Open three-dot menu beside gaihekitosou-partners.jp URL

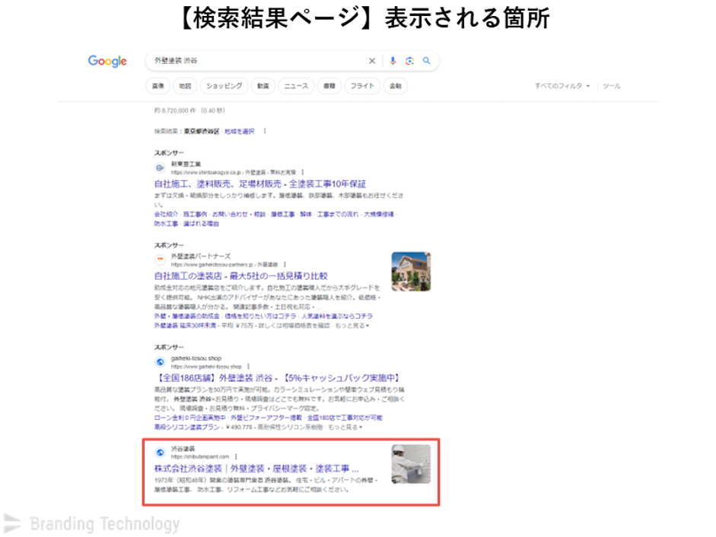pos(285,265)
